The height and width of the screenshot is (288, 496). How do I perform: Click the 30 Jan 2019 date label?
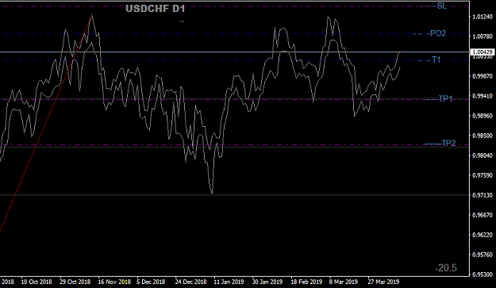point(267,282)
